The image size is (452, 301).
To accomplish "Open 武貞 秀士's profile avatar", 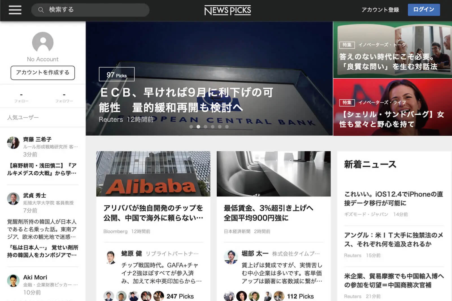I will click(13, 199).
